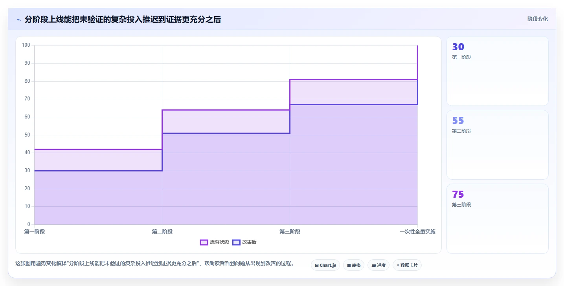Select the 第一阶段 card showing 30
This screenshot has width=564, height=286.
[x=498, y=71]
